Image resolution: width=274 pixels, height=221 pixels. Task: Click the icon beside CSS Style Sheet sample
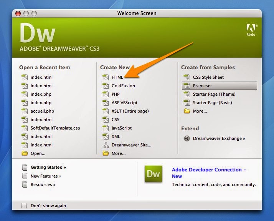(x=187, y=77)
